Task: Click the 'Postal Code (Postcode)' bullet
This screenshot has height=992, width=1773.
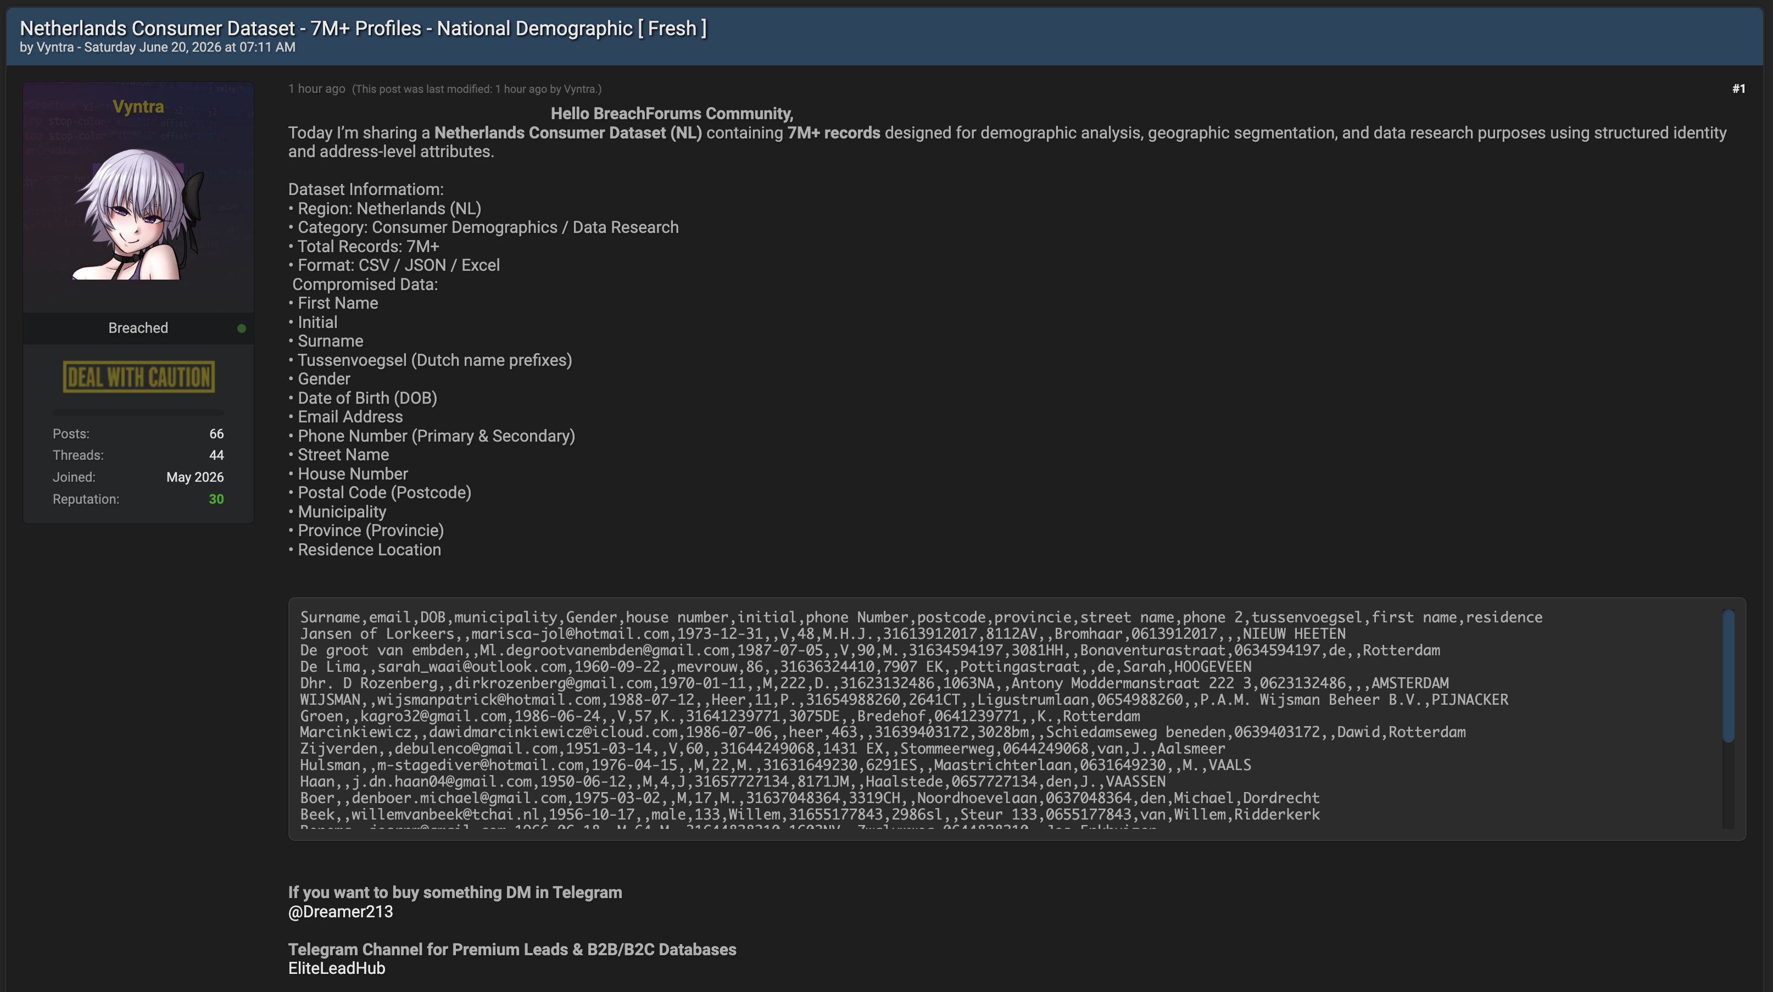Action: [380, 492]
